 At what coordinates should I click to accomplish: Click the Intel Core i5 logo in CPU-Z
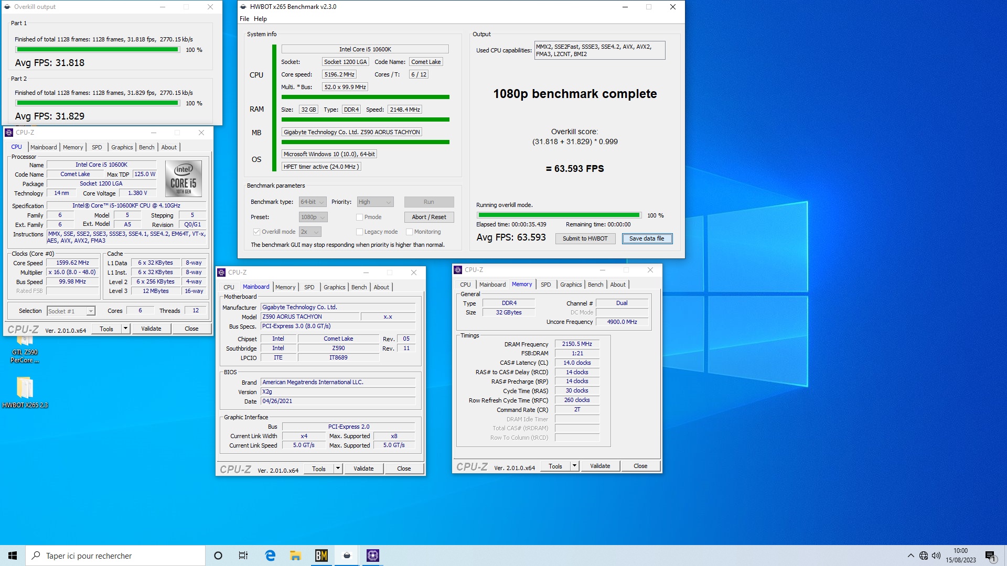coord(184,178)
